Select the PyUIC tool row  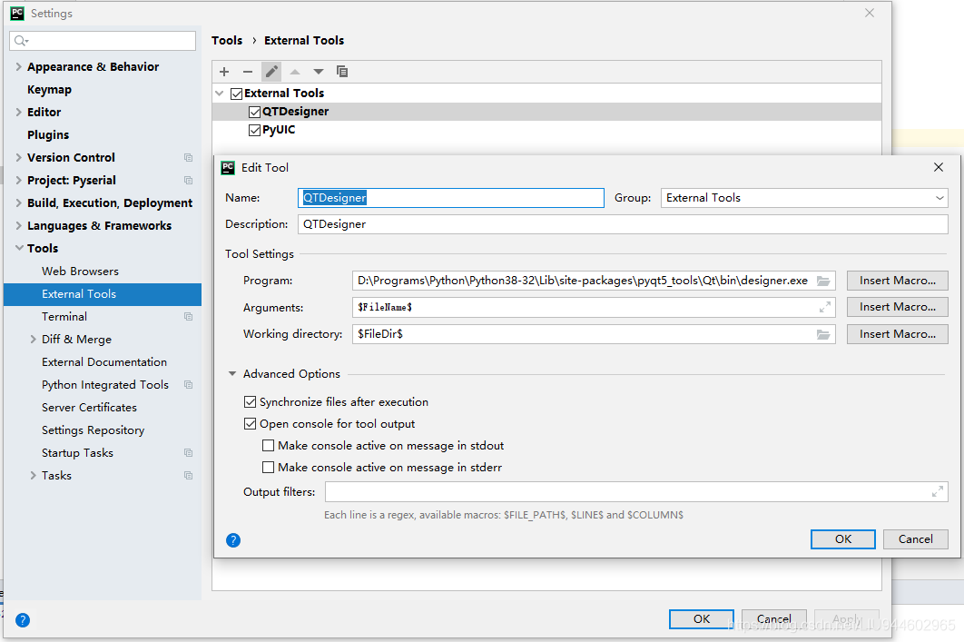546,131
